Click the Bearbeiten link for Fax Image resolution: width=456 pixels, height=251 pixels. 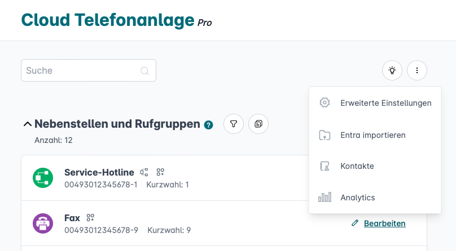coord(384,223)
